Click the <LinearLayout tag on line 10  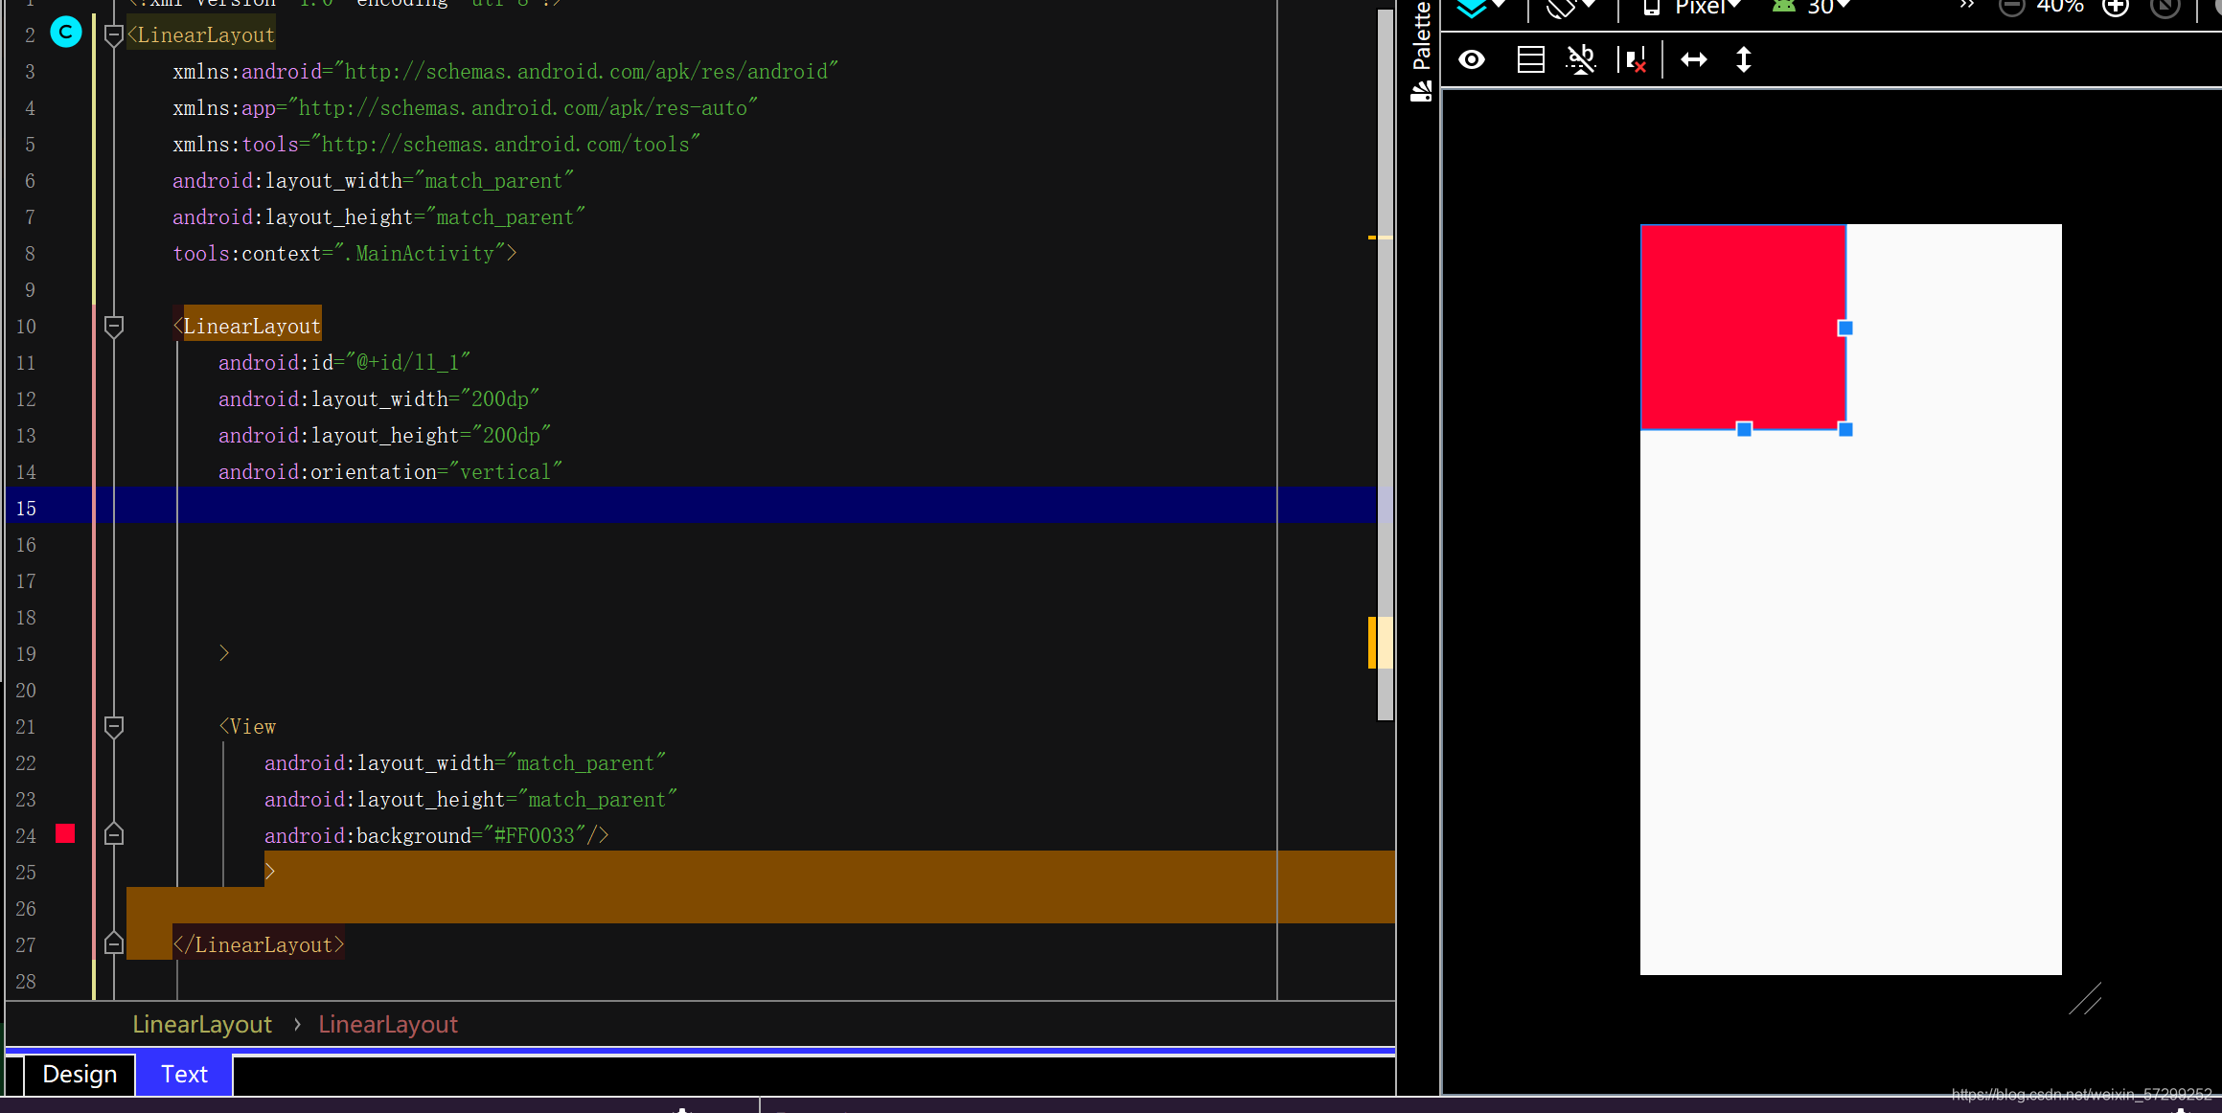point(247,327)
